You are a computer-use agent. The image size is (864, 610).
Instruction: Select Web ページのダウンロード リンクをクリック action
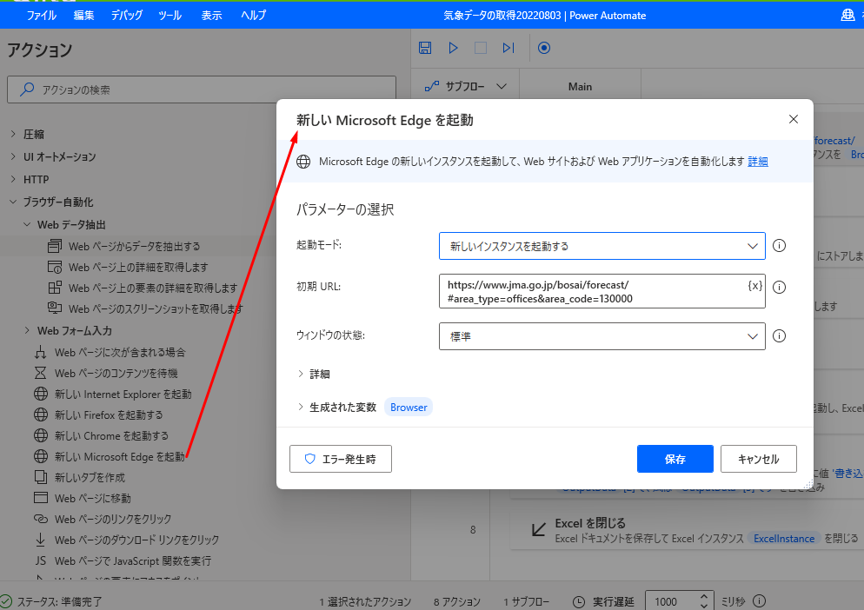point(127,540)
